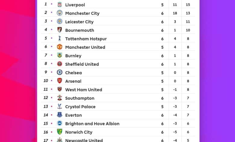Click the Norwich City canary badge

(x=59, y=132)
